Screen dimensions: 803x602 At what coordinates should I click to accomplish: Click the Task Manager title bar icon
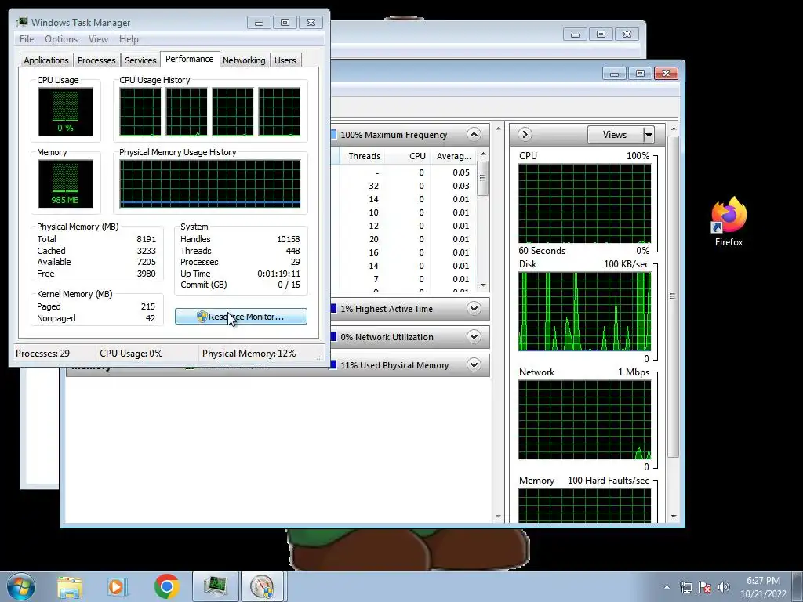tap(21, 23)
